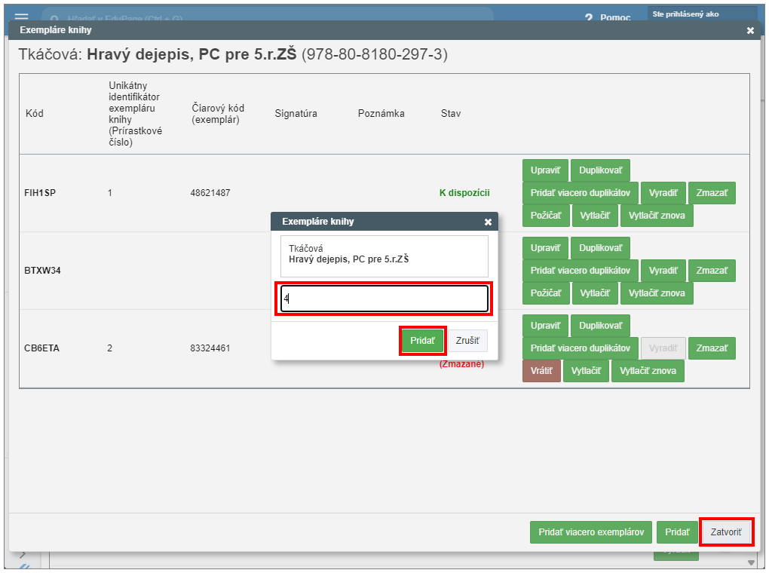The height and width of the screenshot is (573, 769).
Task: Duplicate the FIH1SP copy
Action: point(599,170)
